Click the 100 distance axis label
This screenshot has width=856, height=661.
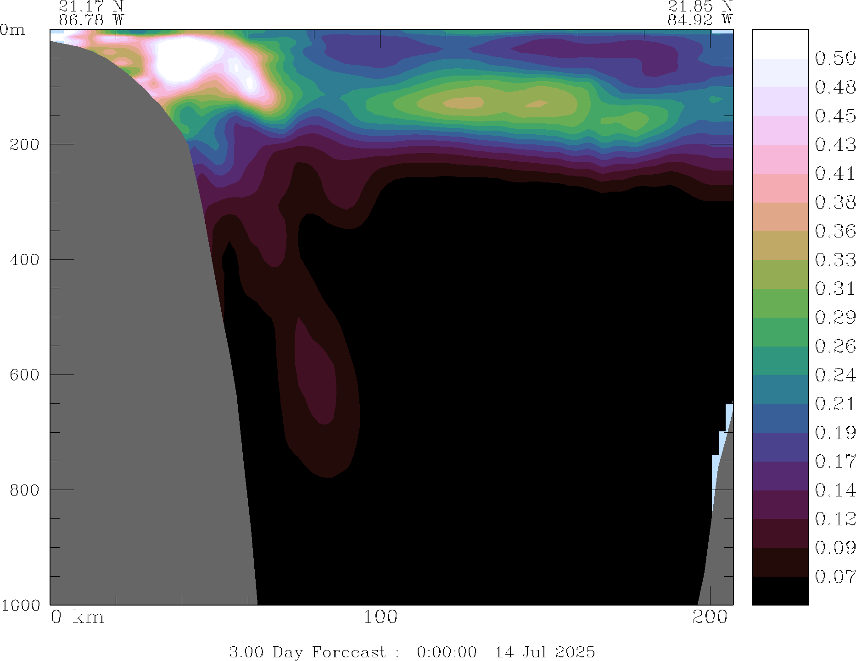[380, 617]
